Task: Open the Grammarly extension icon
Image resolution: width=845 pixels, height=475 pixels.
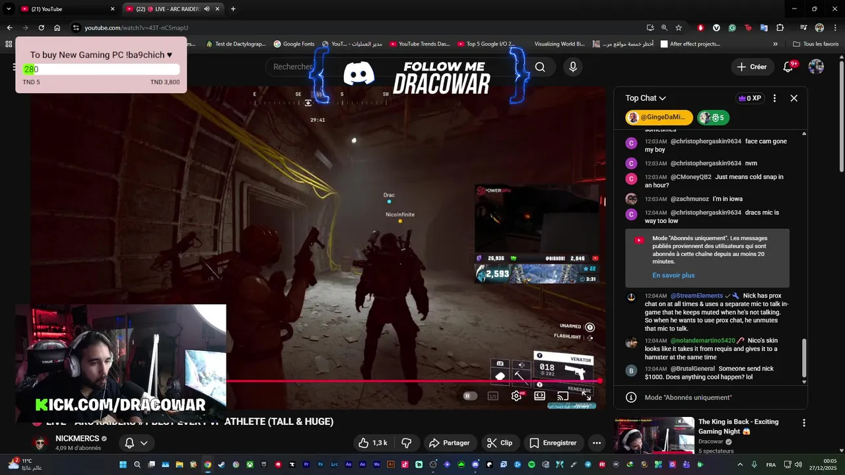Action: 732,28
